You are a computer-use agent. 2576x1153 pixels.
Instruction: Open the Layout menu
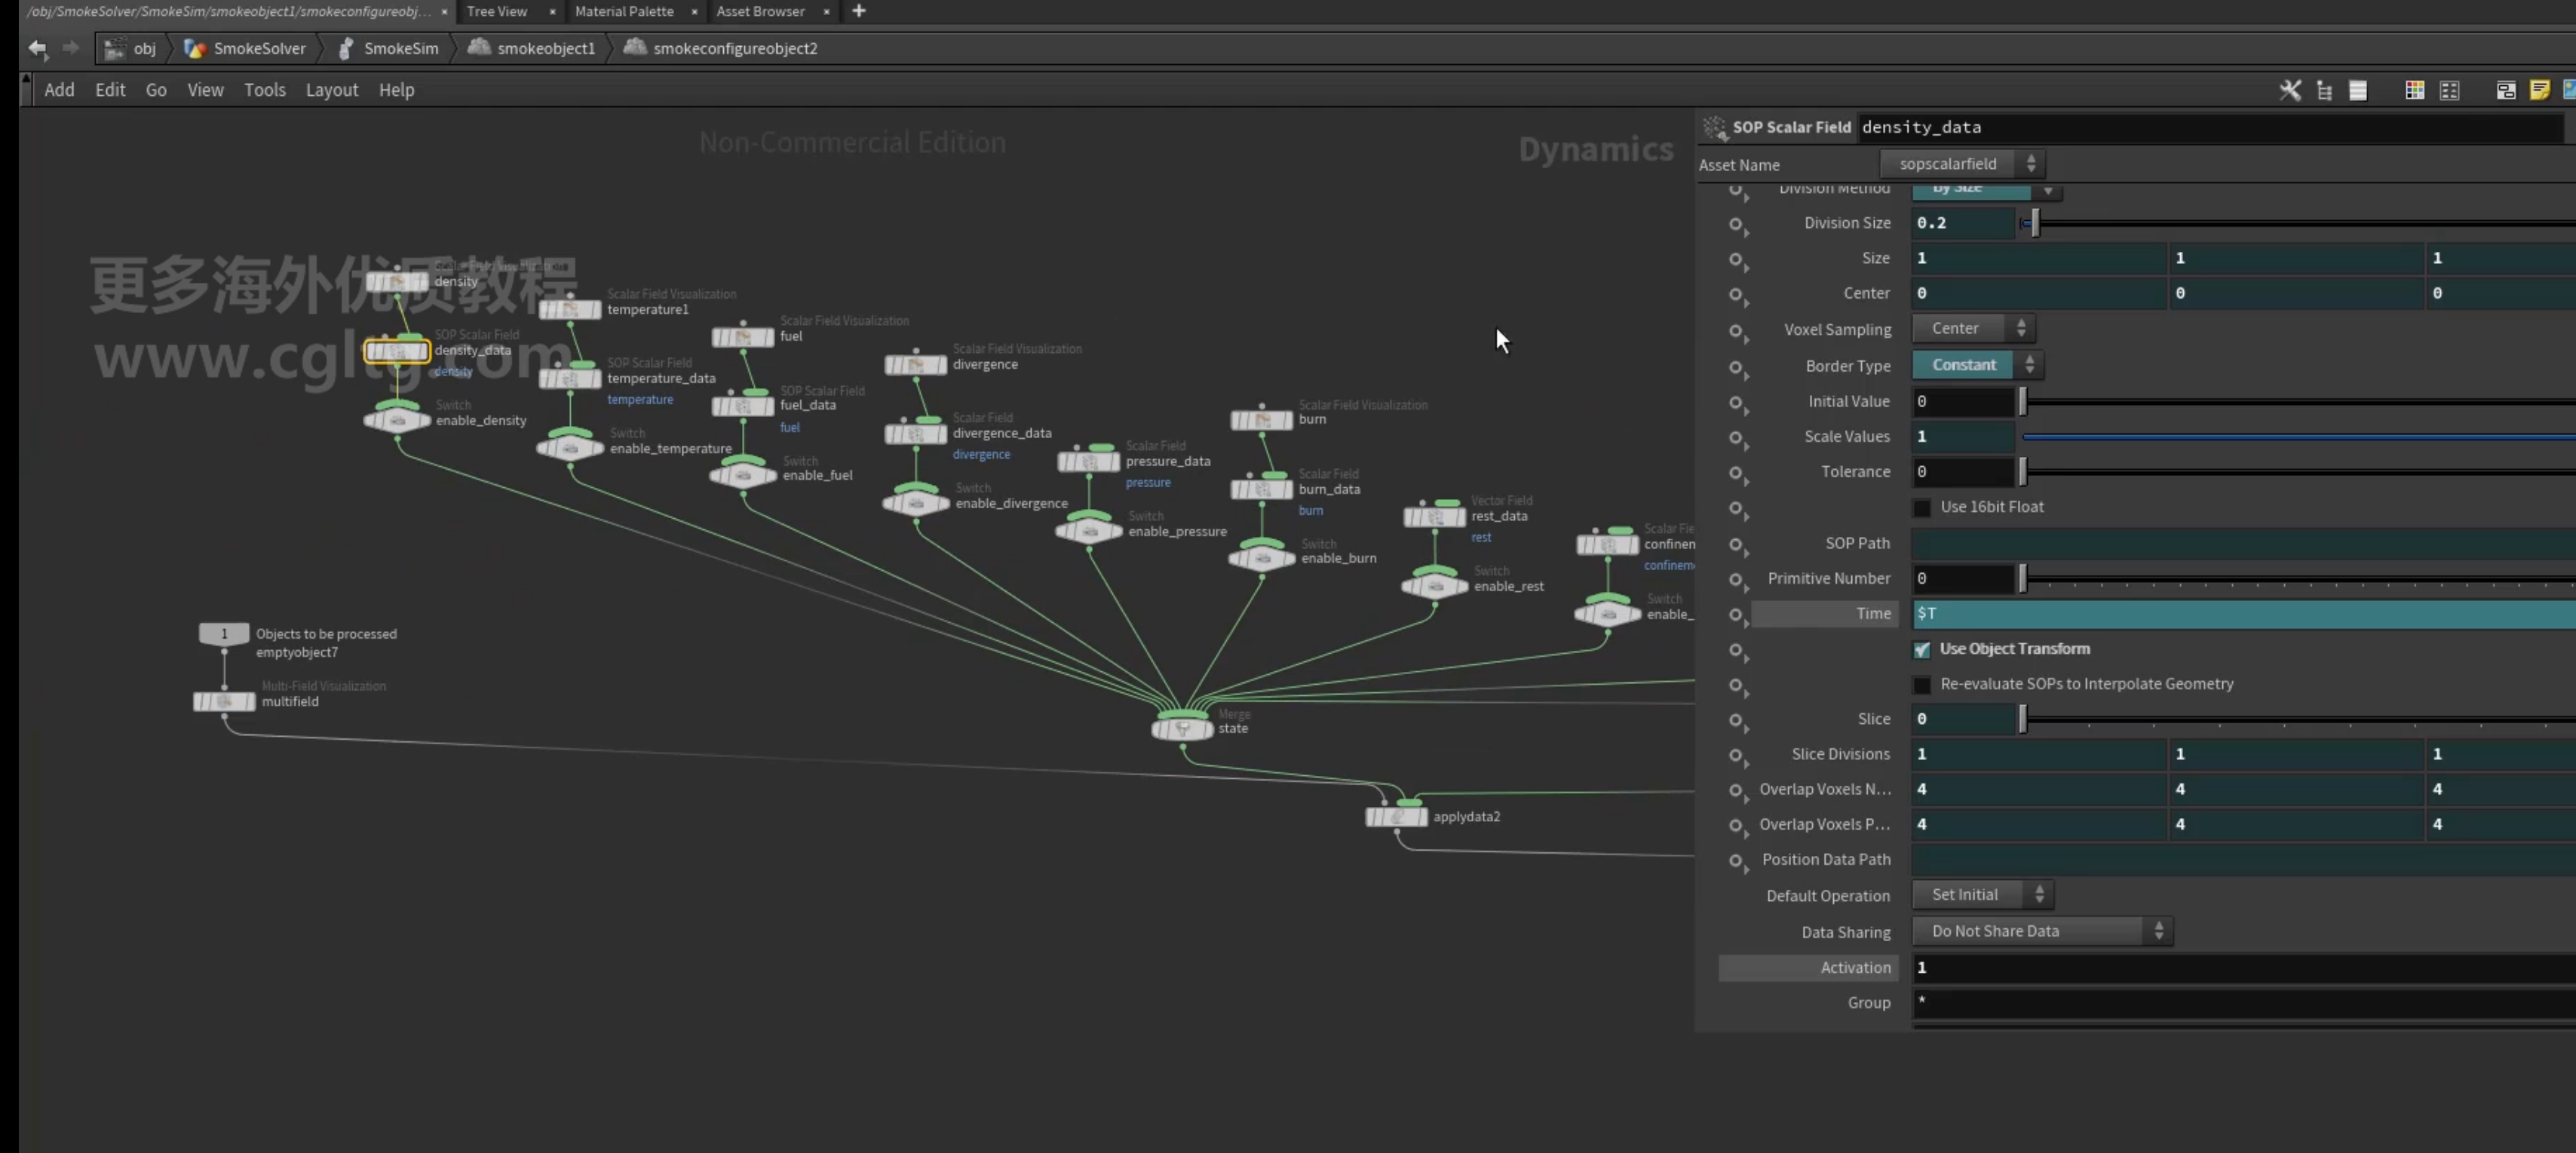[331, 90]
